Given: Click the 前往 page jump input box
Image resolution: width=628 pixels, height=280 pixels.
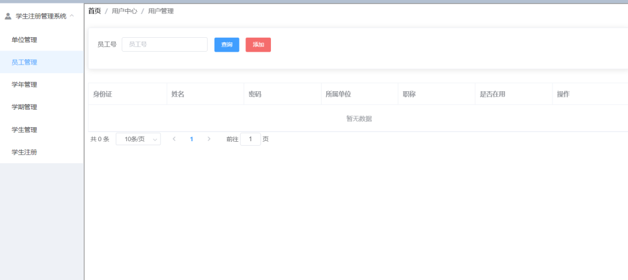Looking at the screenshot, I should point(250,139).
